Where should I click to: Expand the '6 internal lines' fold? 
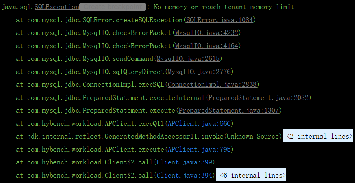(x=251, y=175)
